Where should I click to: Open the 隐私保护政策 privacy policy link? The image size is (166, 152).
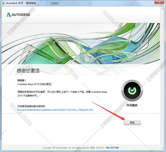point(112,148)
